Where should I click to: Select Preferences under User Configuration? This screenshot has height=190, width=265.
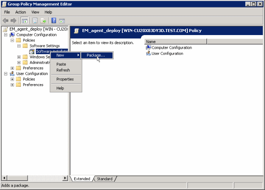tap(33, 85)
